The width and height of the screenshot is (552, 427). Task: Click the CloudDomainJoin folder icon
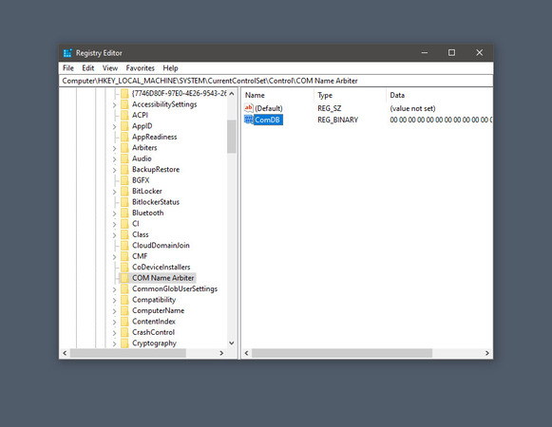point(124,246)
